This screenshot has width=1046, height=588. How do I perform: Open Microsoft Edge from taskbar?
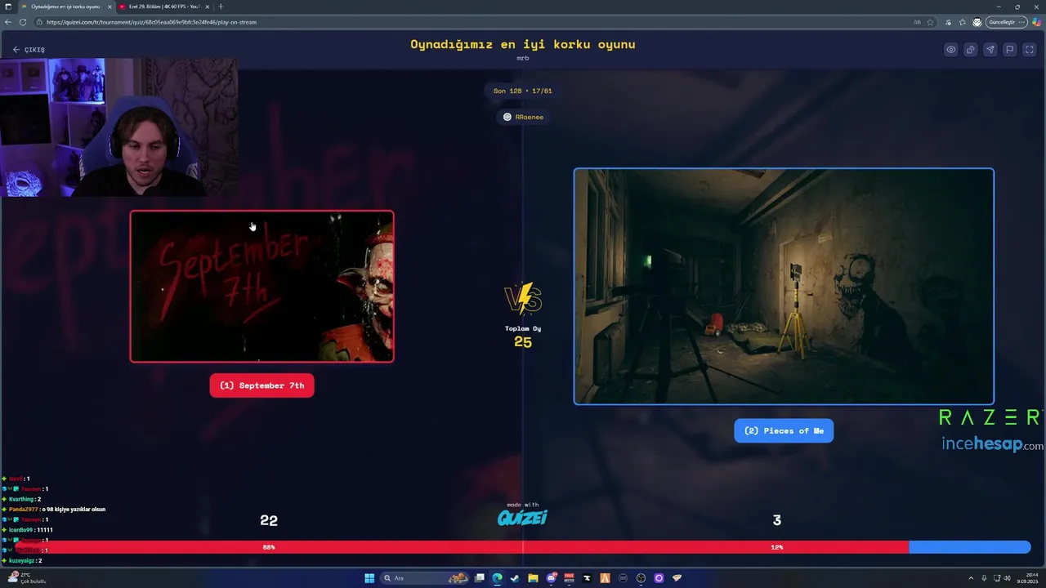pos(497,578)
